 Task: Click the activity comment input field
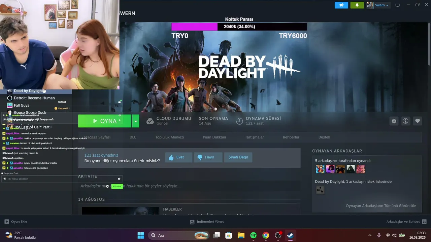tap(189, 186)
